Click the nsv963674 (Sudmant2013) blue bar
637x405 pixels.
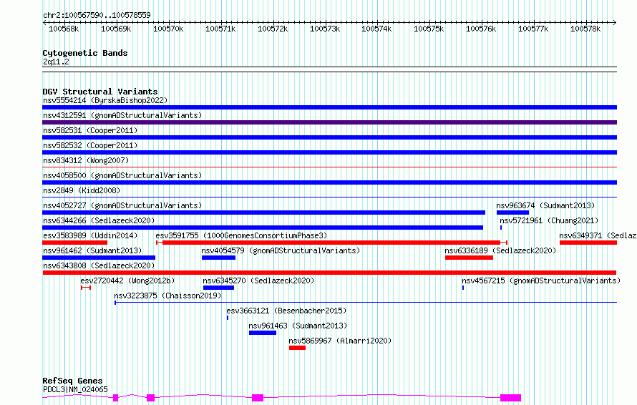click(x=512, y=213)
